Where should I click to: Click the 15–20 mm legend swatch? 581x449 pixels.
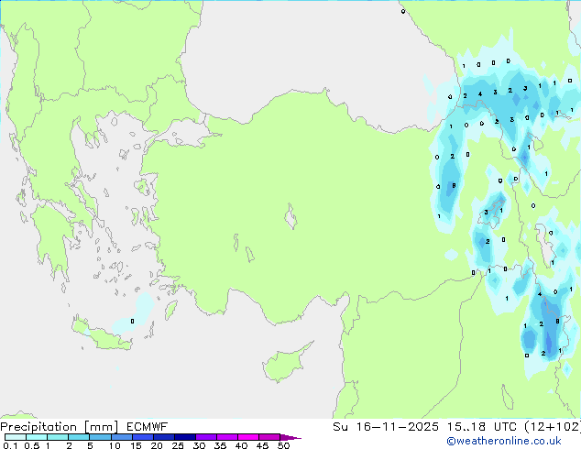point(142,437)
